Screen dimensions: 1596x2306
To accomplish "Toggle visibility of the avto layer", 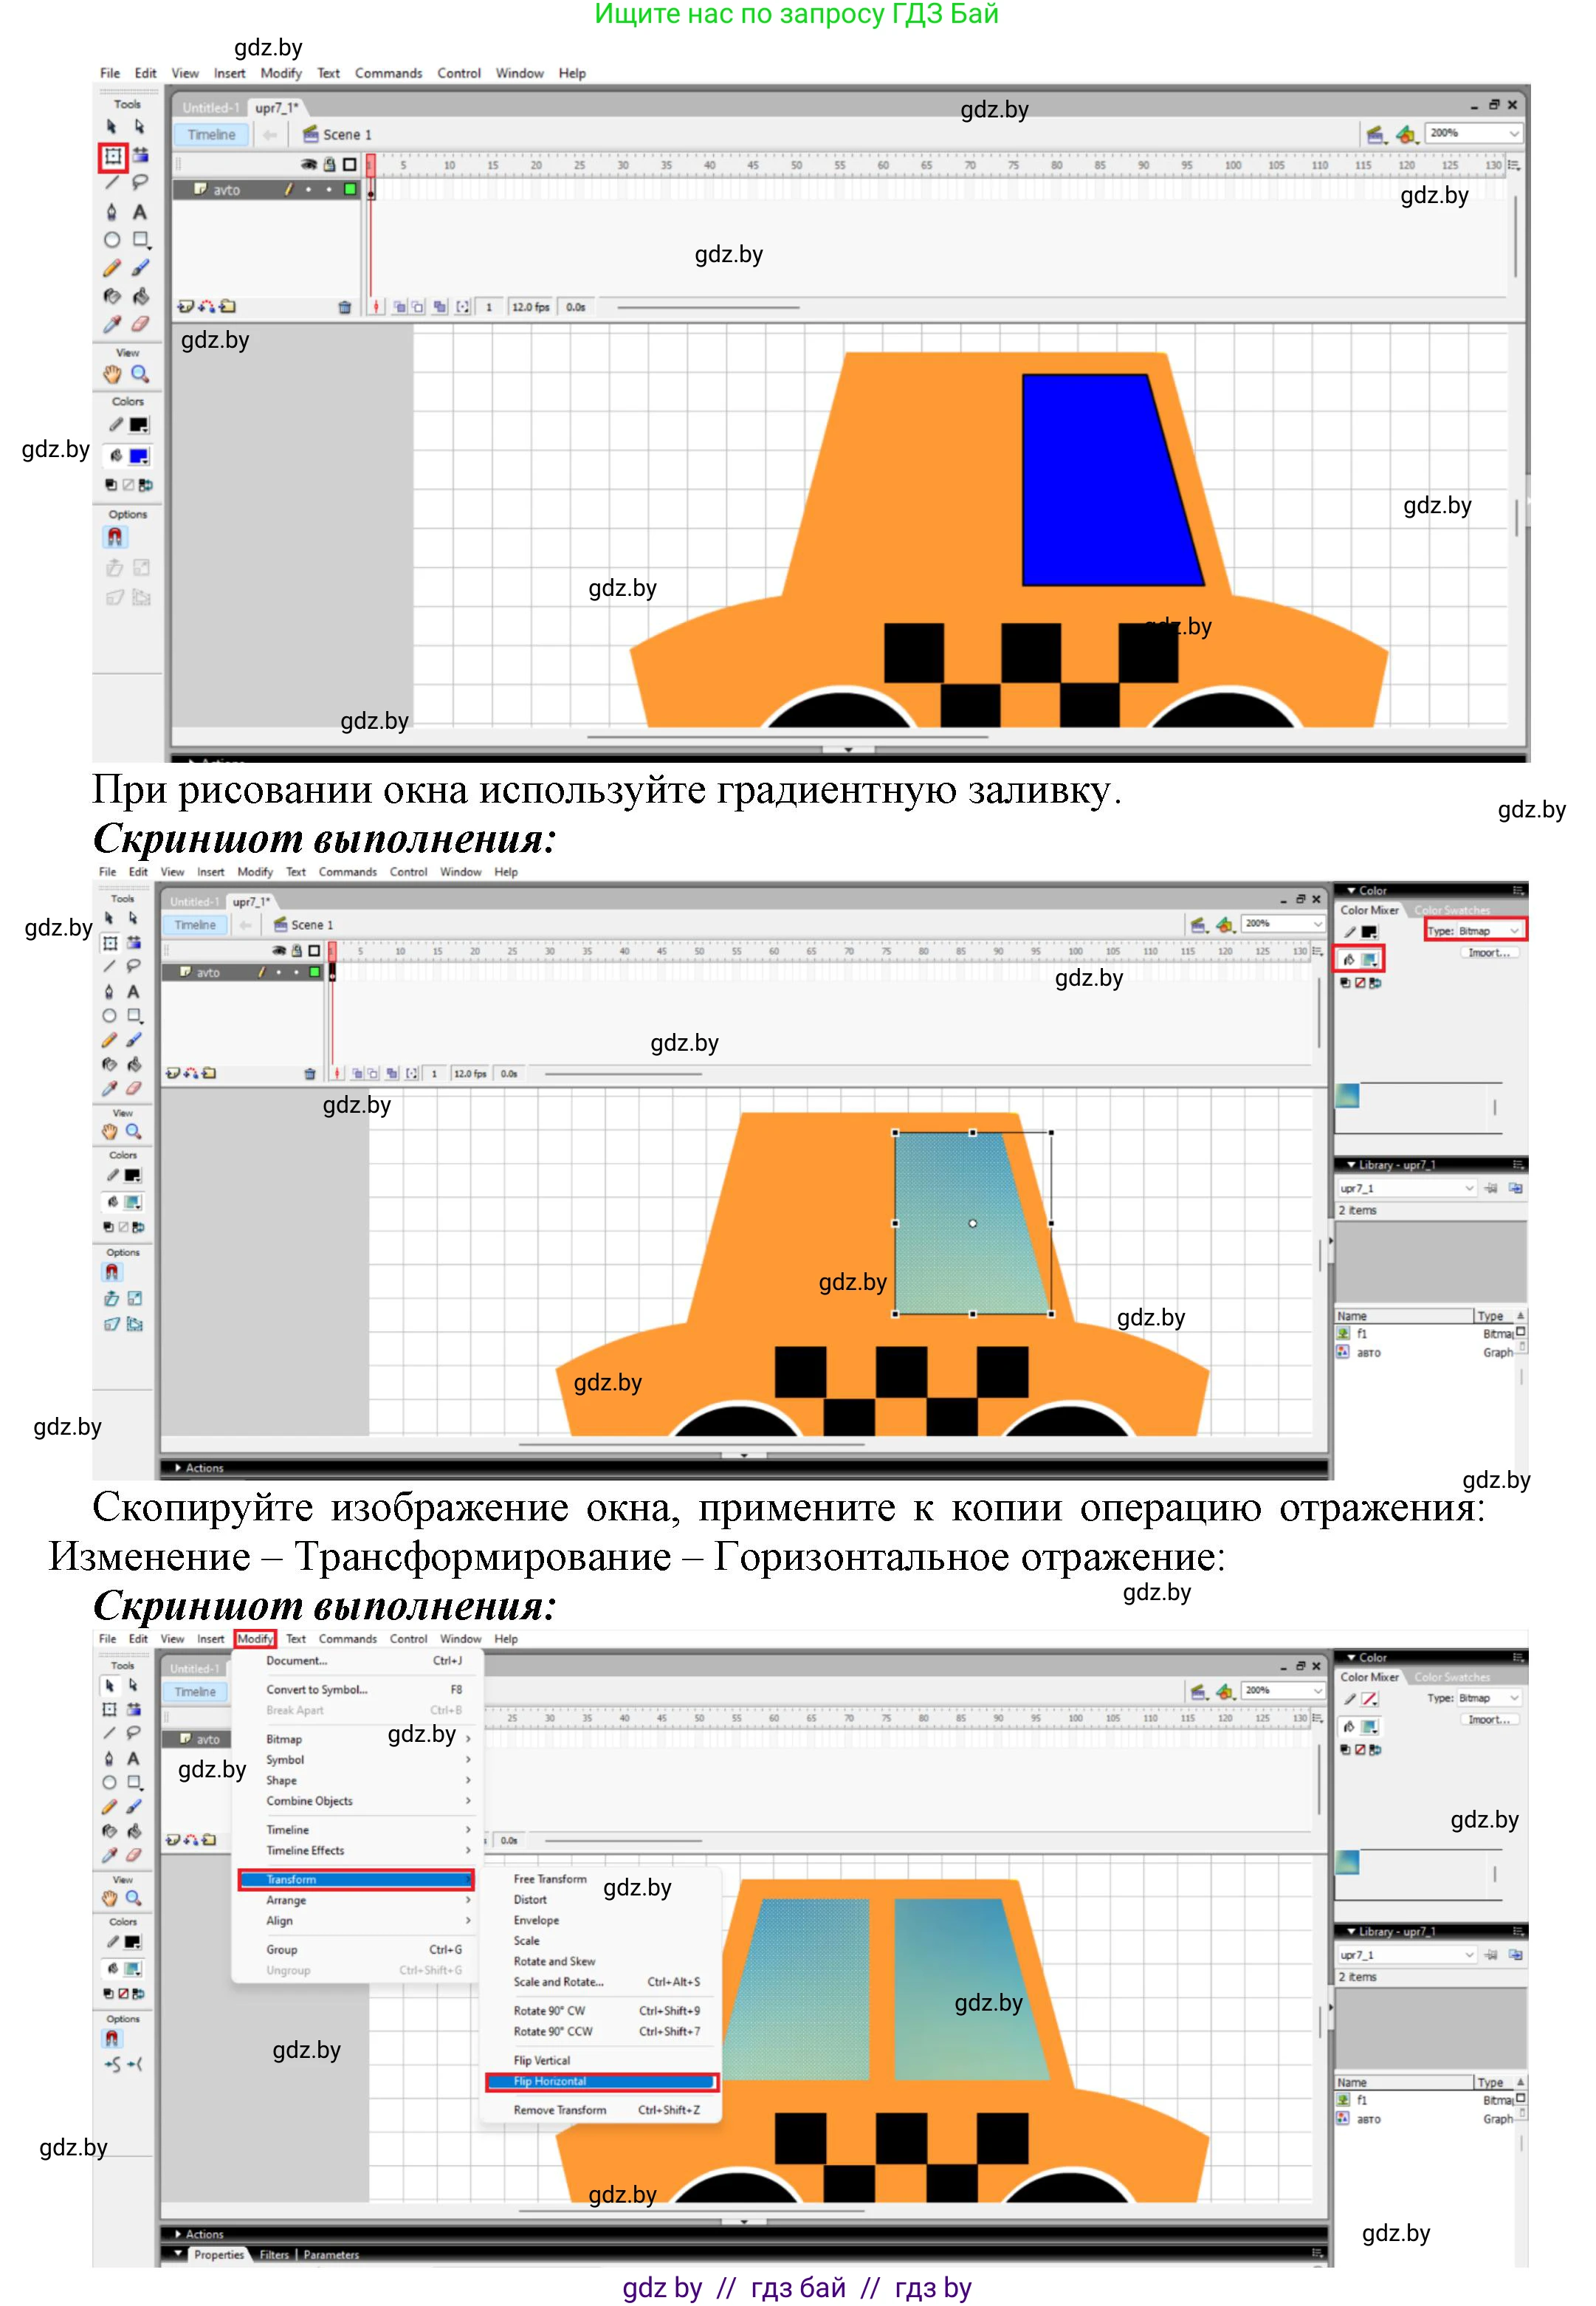I will (x=309, y=190).
